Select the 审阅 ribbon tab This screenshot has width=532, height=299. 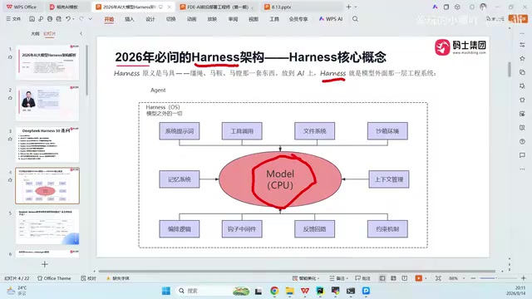(233, 19)
